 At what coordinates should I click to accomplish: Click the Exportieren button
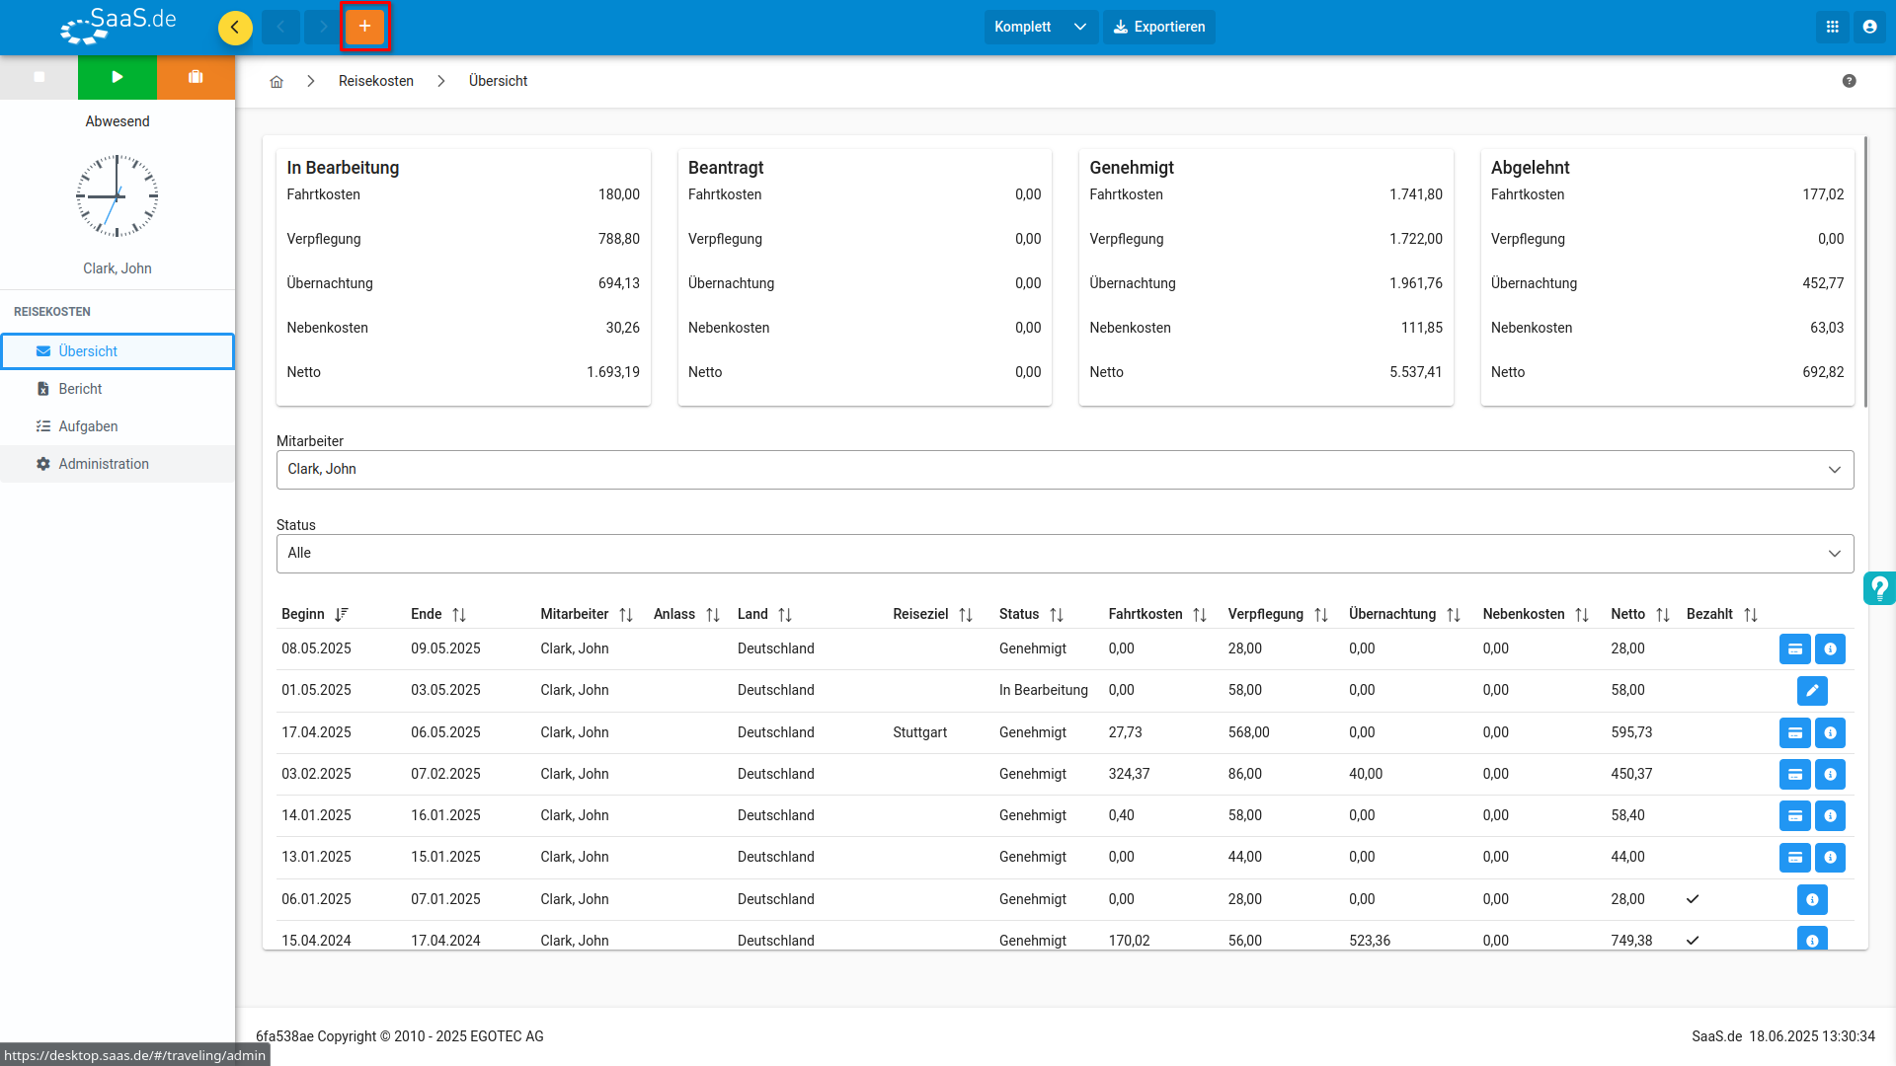[x=1159, y=27]
